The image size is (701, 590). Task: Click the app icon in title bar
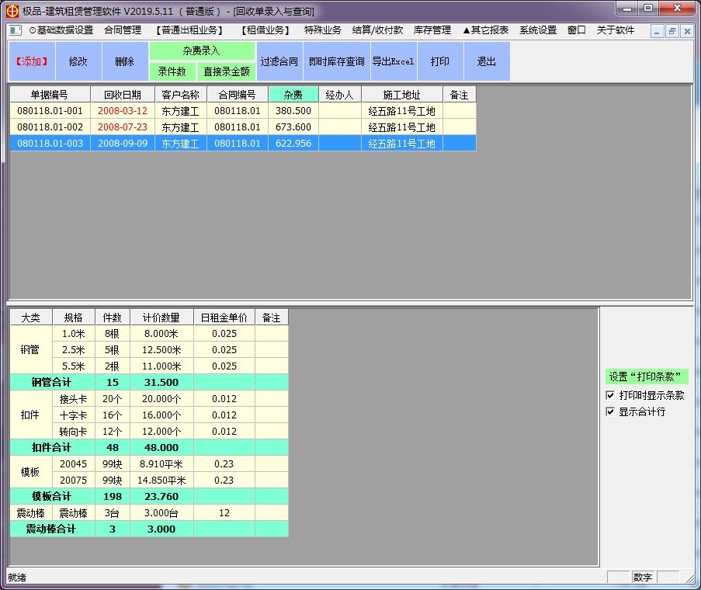click(x=12, y=11)
